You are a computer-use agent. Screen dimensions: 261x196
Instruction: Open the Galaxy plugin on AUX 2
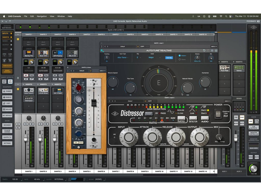point(239,69)
